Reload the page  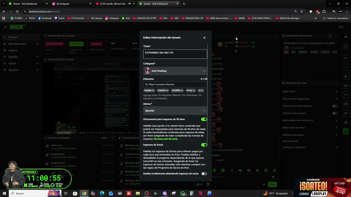[x=17, y=11]
